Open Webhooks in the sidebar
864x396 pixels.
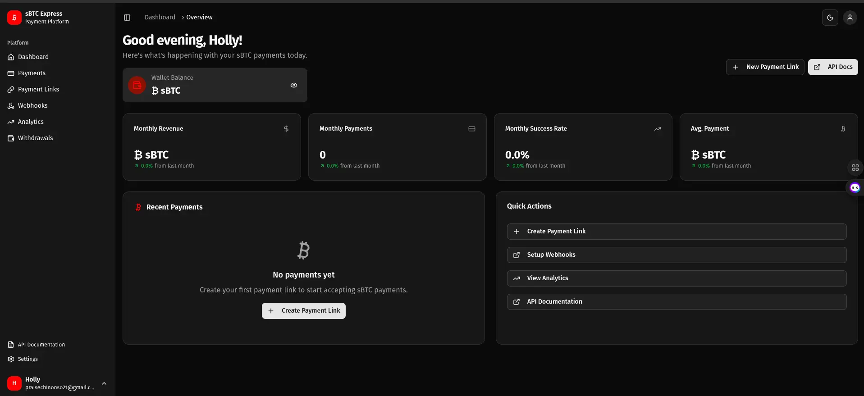tap(57, 105)
